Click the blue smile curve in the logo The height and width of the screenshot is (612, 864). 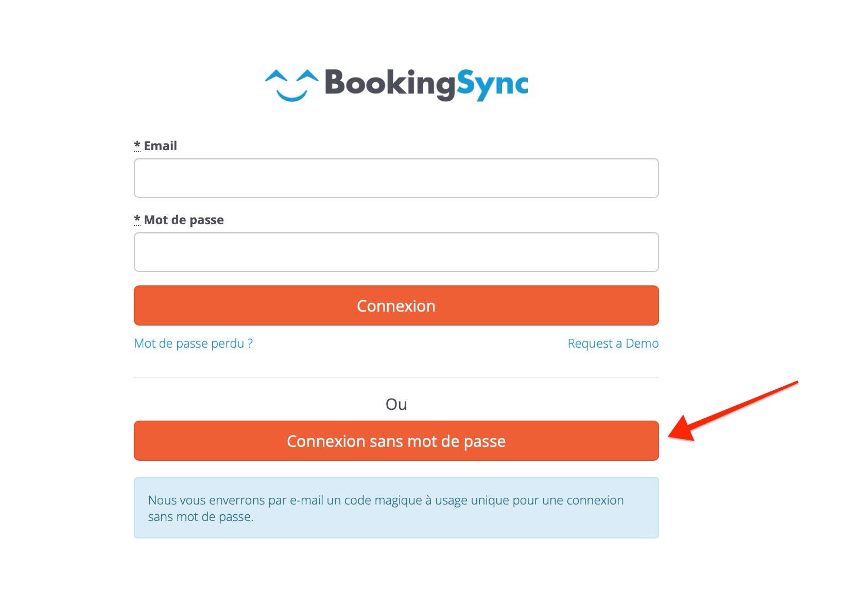point(292,96)
